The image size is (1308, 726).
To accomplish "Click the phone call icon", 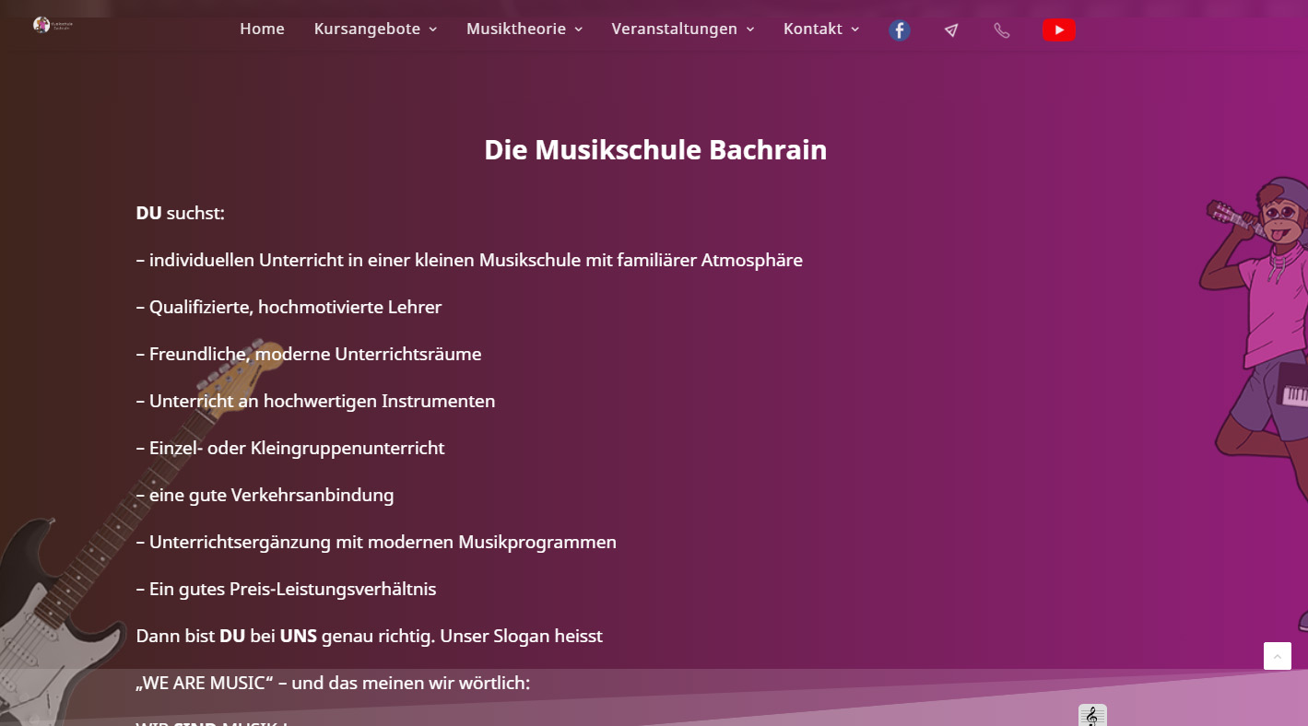I will (1002, 30).
